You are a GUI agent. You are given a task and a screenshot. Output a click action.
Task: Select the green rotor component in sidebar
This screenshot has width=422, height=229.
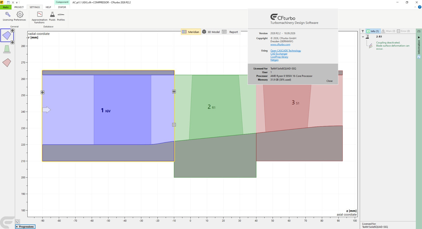(x=7, y=49)
